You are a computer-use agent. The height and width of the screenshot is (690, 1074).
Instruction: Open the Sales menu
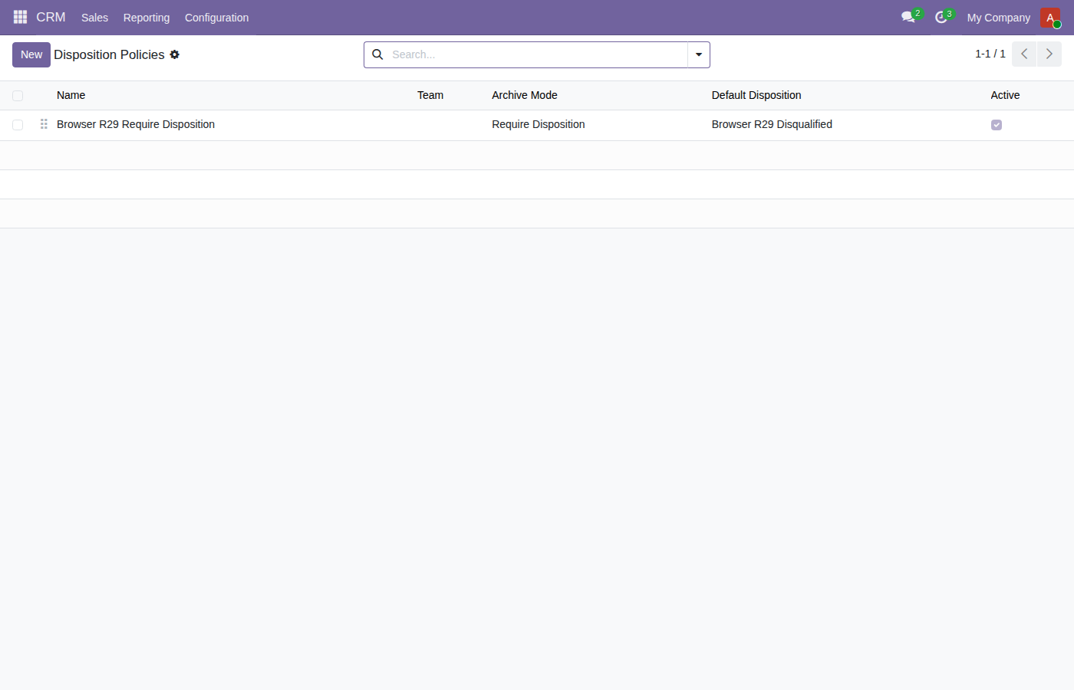94,18
